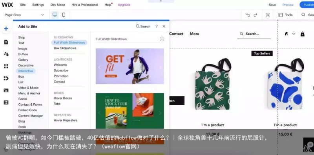Select the Box category

pyautogui.click(x=21, y=76)
